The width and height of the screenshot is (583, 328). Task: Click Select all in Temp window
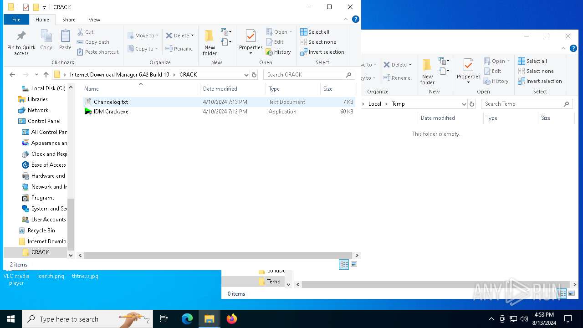click(532, 61)
